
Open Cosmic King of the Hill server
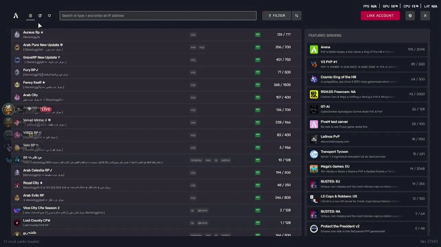coord(367,79)
